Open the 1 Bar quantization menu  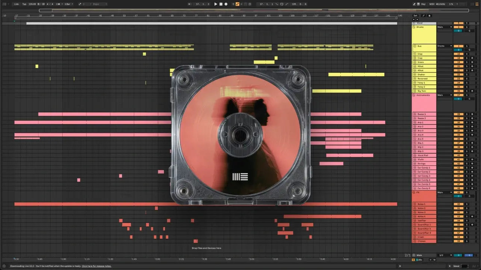68,4
